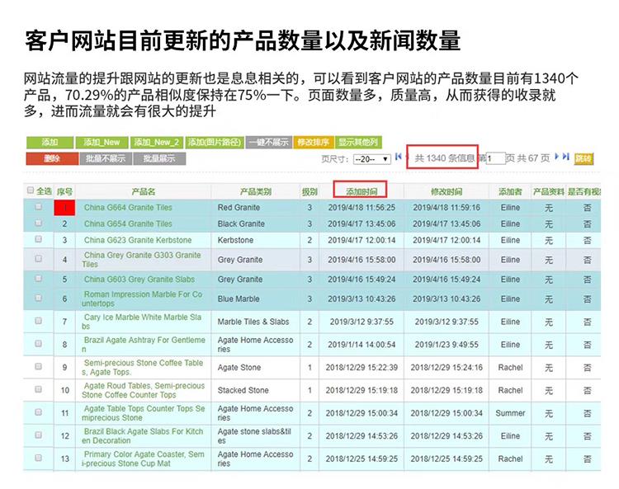Select checkbox for Roman Impression Marble row
619x489 pixels.
point(38,299)
